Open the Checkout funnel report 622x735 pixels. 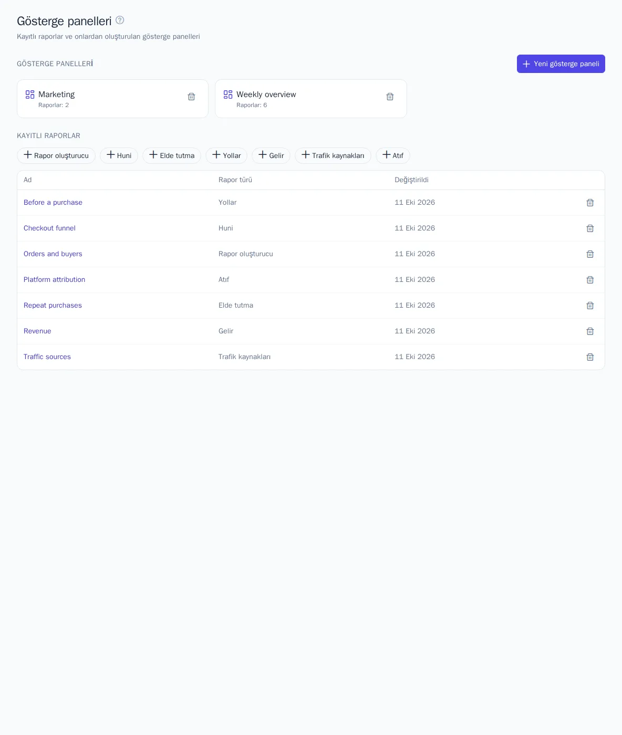(49, 228)
